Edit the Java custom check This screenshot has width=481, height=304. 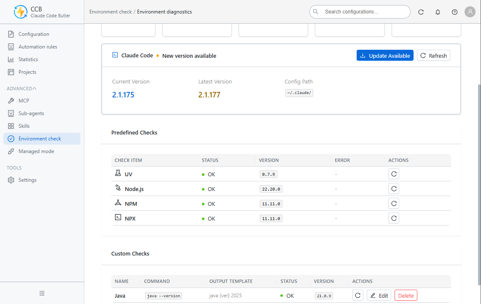tap(379, 296)
